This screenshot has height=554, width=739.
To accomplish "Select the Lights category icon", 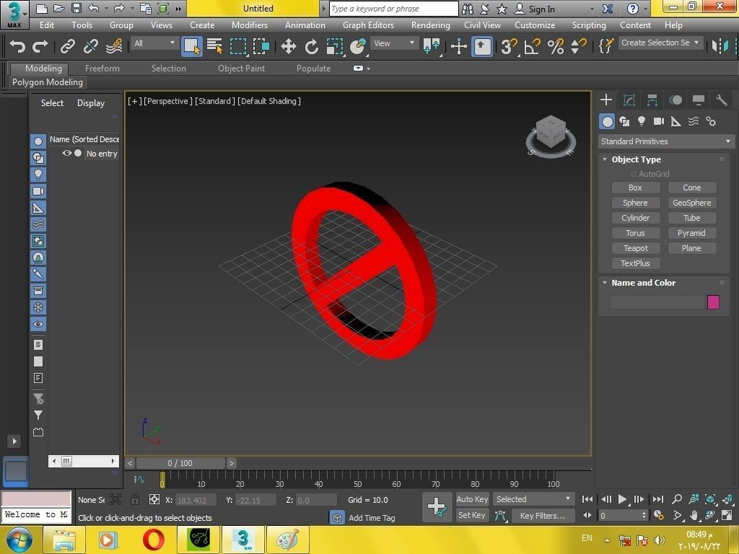I will click(x=642, y=121).
